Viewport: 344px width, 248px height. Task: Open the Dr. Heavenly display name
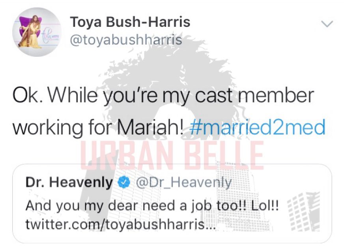69,182
